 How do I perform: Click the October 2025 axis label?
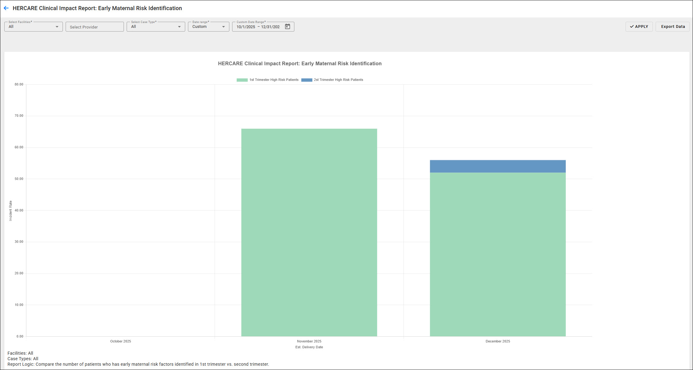tap(121, 341)
